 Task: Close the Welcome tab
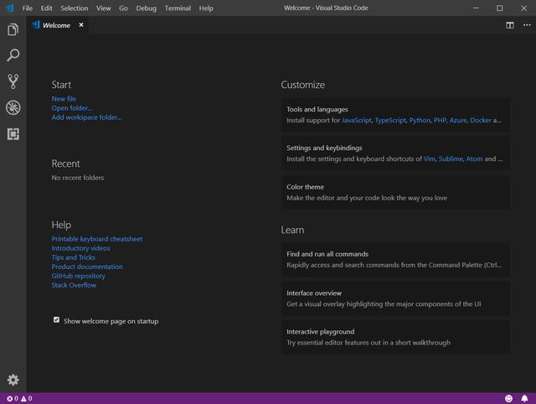(x=81, y=25)
